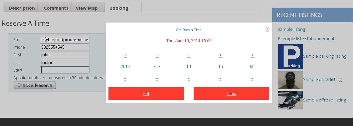Switch to the Description tab
The width and height of the screenshot is (353, 126).
tap(21, 7)
